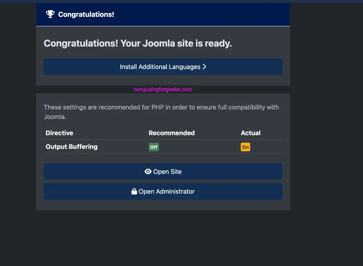Click the eye icon beside Open Site

click(148, 171)
